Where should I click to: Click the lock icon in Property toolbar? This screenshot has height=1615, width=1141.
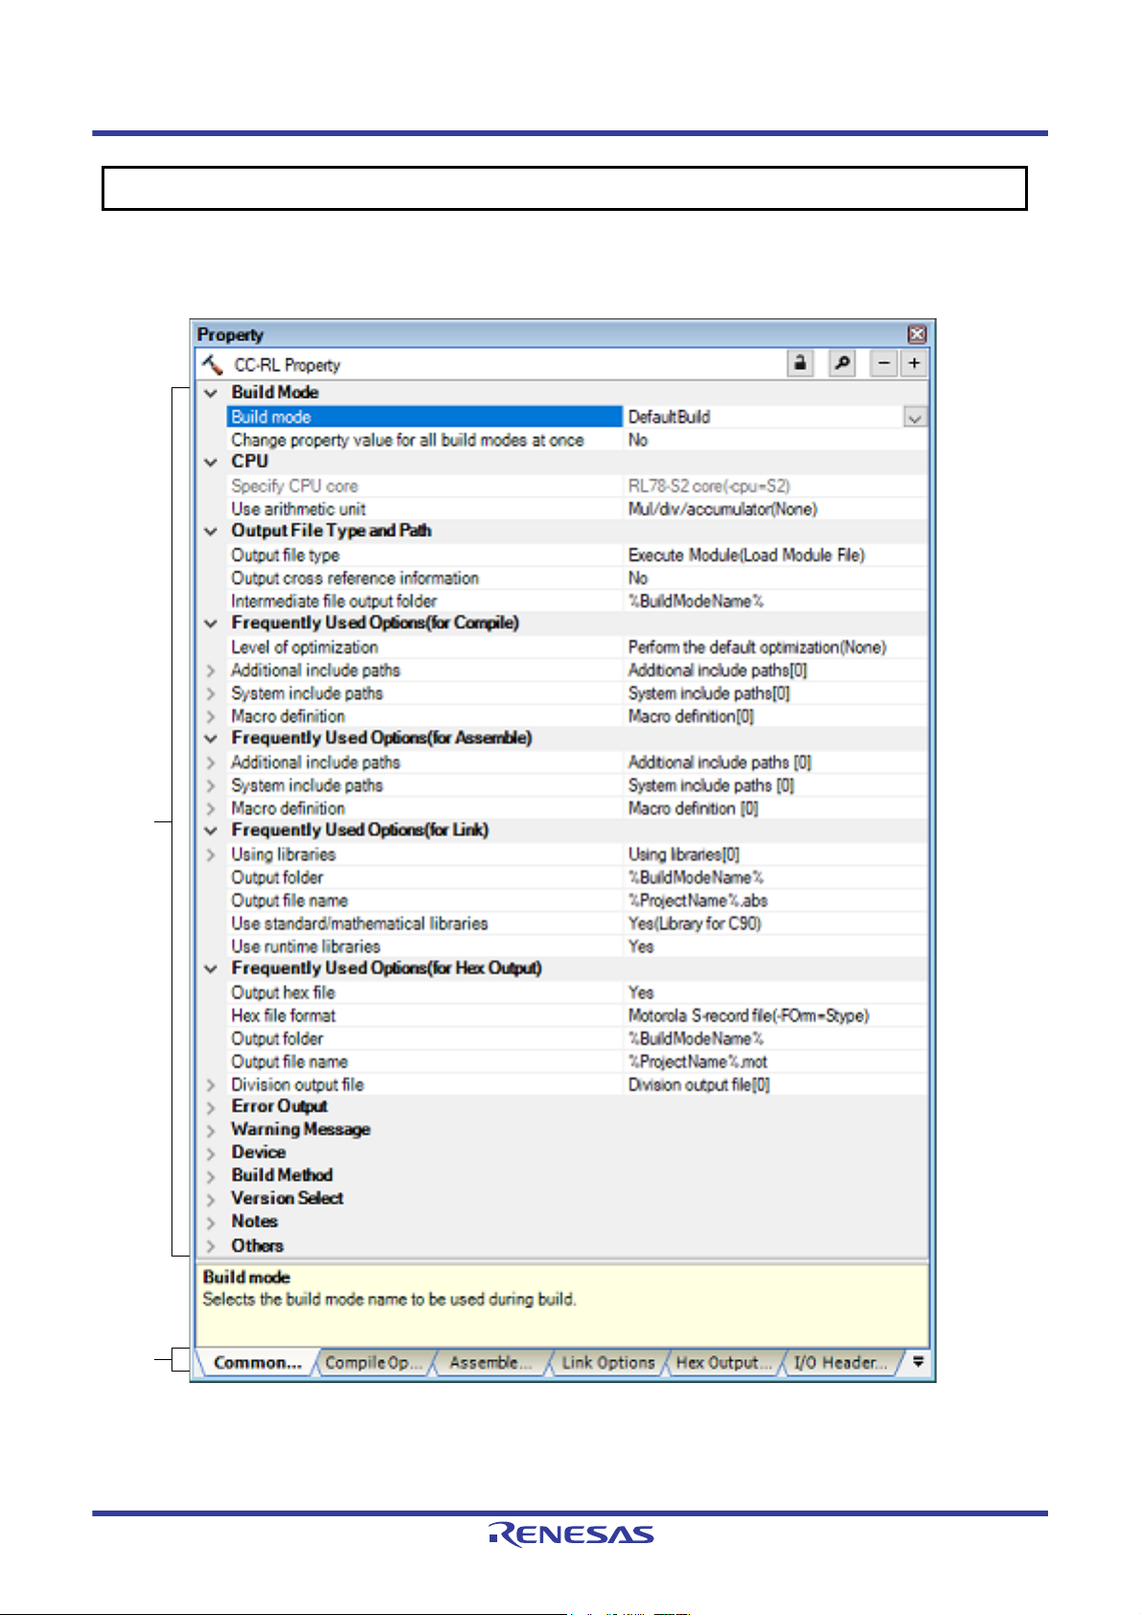pos(800,364)
